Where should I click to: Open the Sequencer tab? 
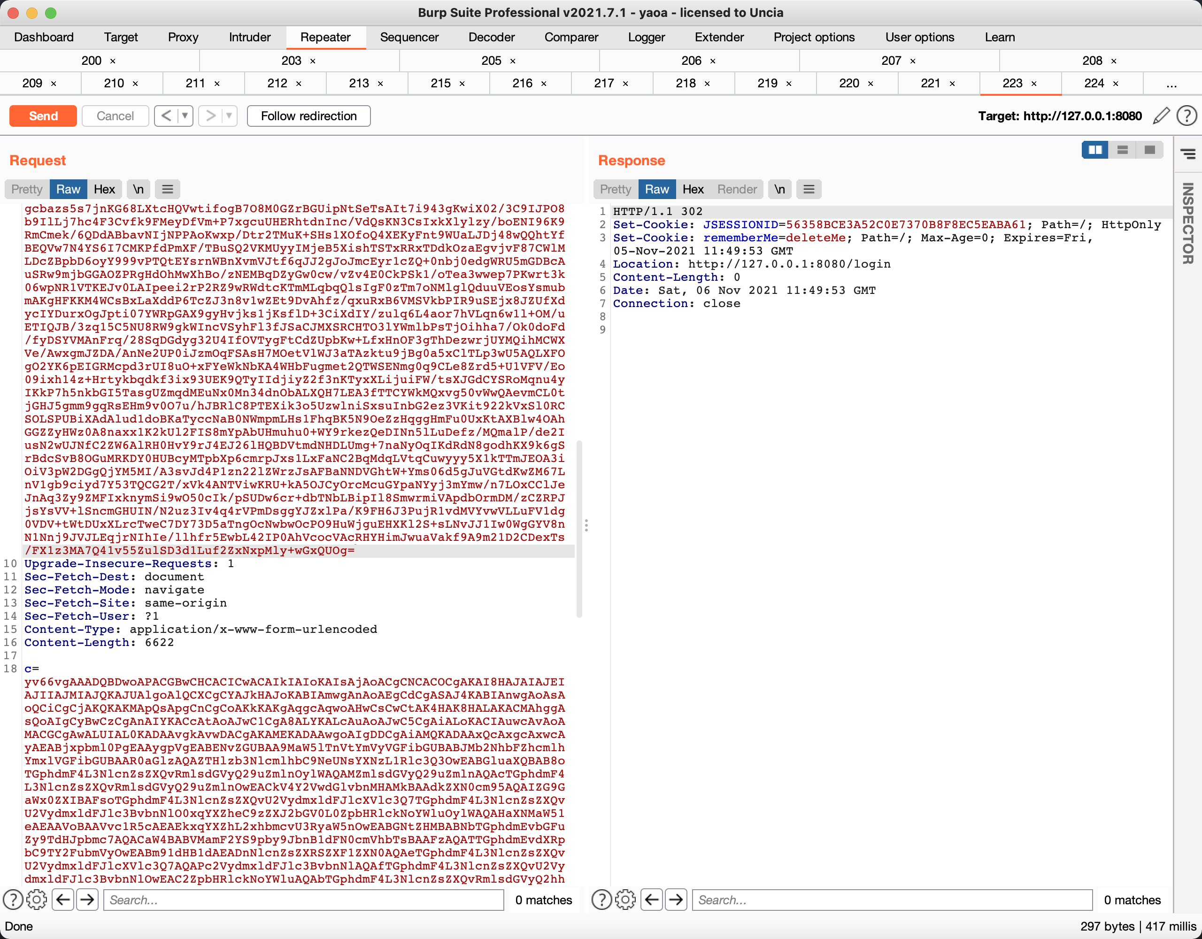point(409,38)
